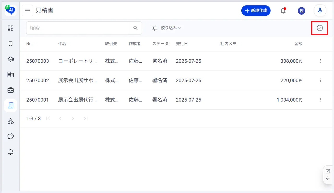Open the 展示会出展サポ... estimate
This screenshot has width=334, height=193.
77,80
